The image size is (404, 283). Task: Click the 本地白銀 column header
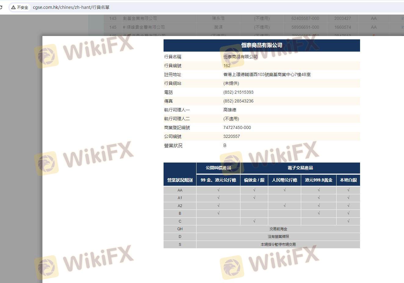click(348, 180)
